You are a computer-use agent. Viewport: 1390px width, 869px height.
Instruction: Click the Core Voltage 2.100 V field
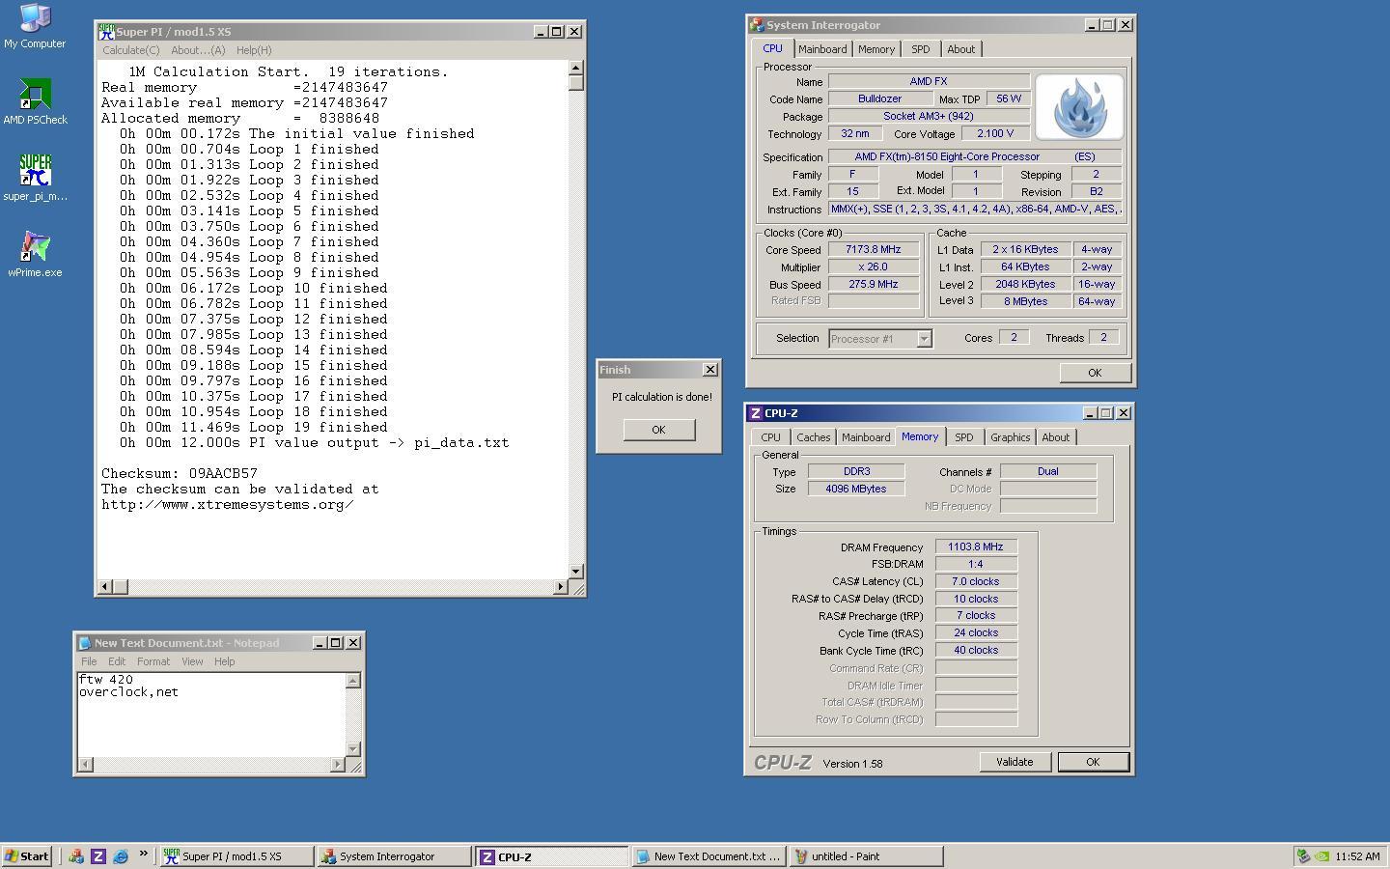tap(995, 133)
